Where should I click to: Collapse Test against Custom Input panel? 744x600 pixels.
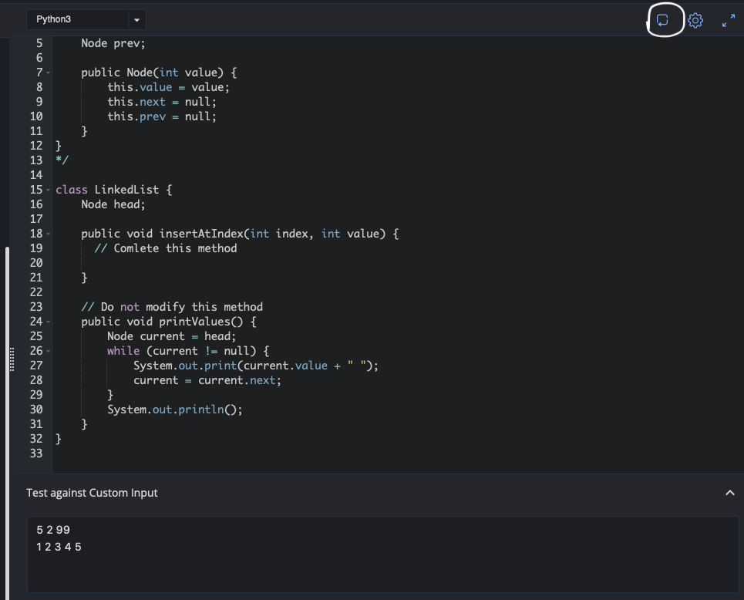730,493
